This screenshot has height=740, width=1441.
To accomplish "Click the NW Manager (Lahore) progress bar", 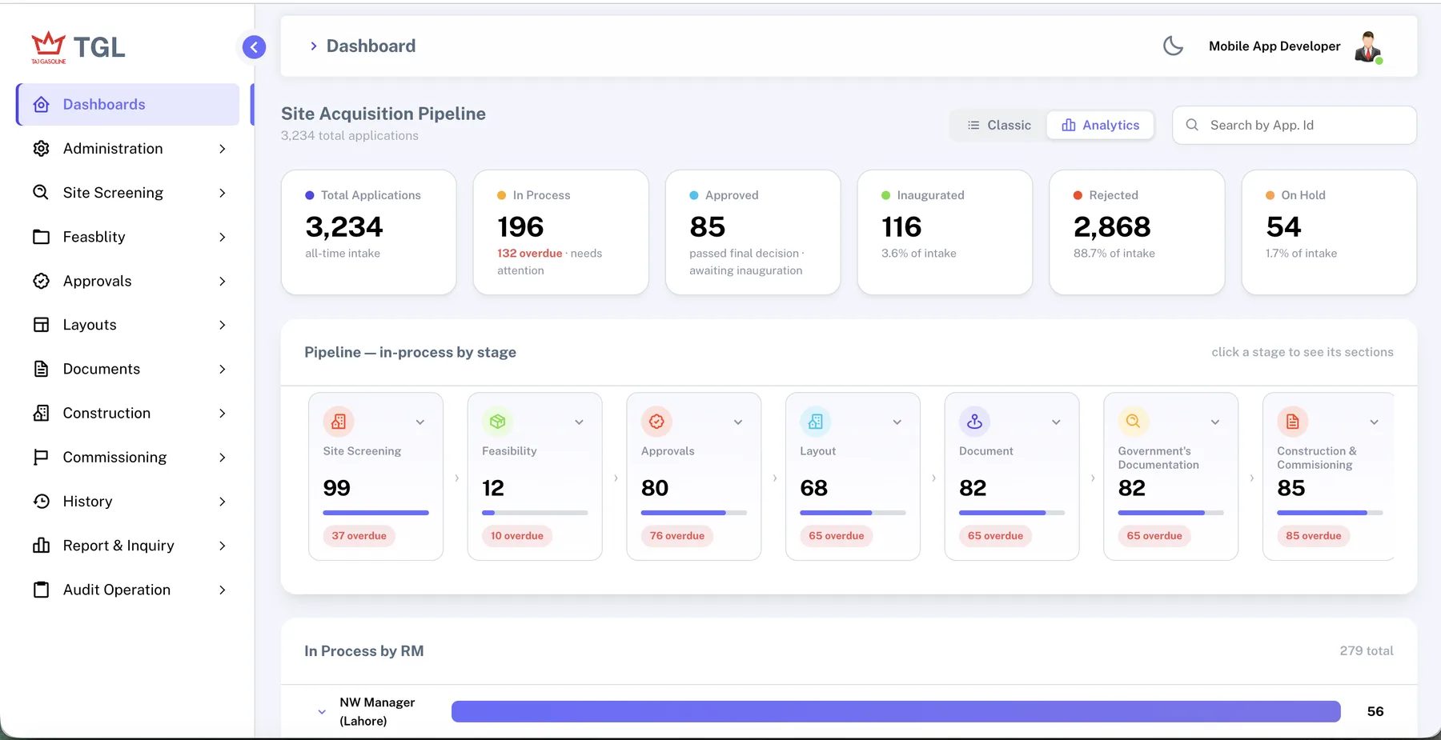I will coord(896,711).
